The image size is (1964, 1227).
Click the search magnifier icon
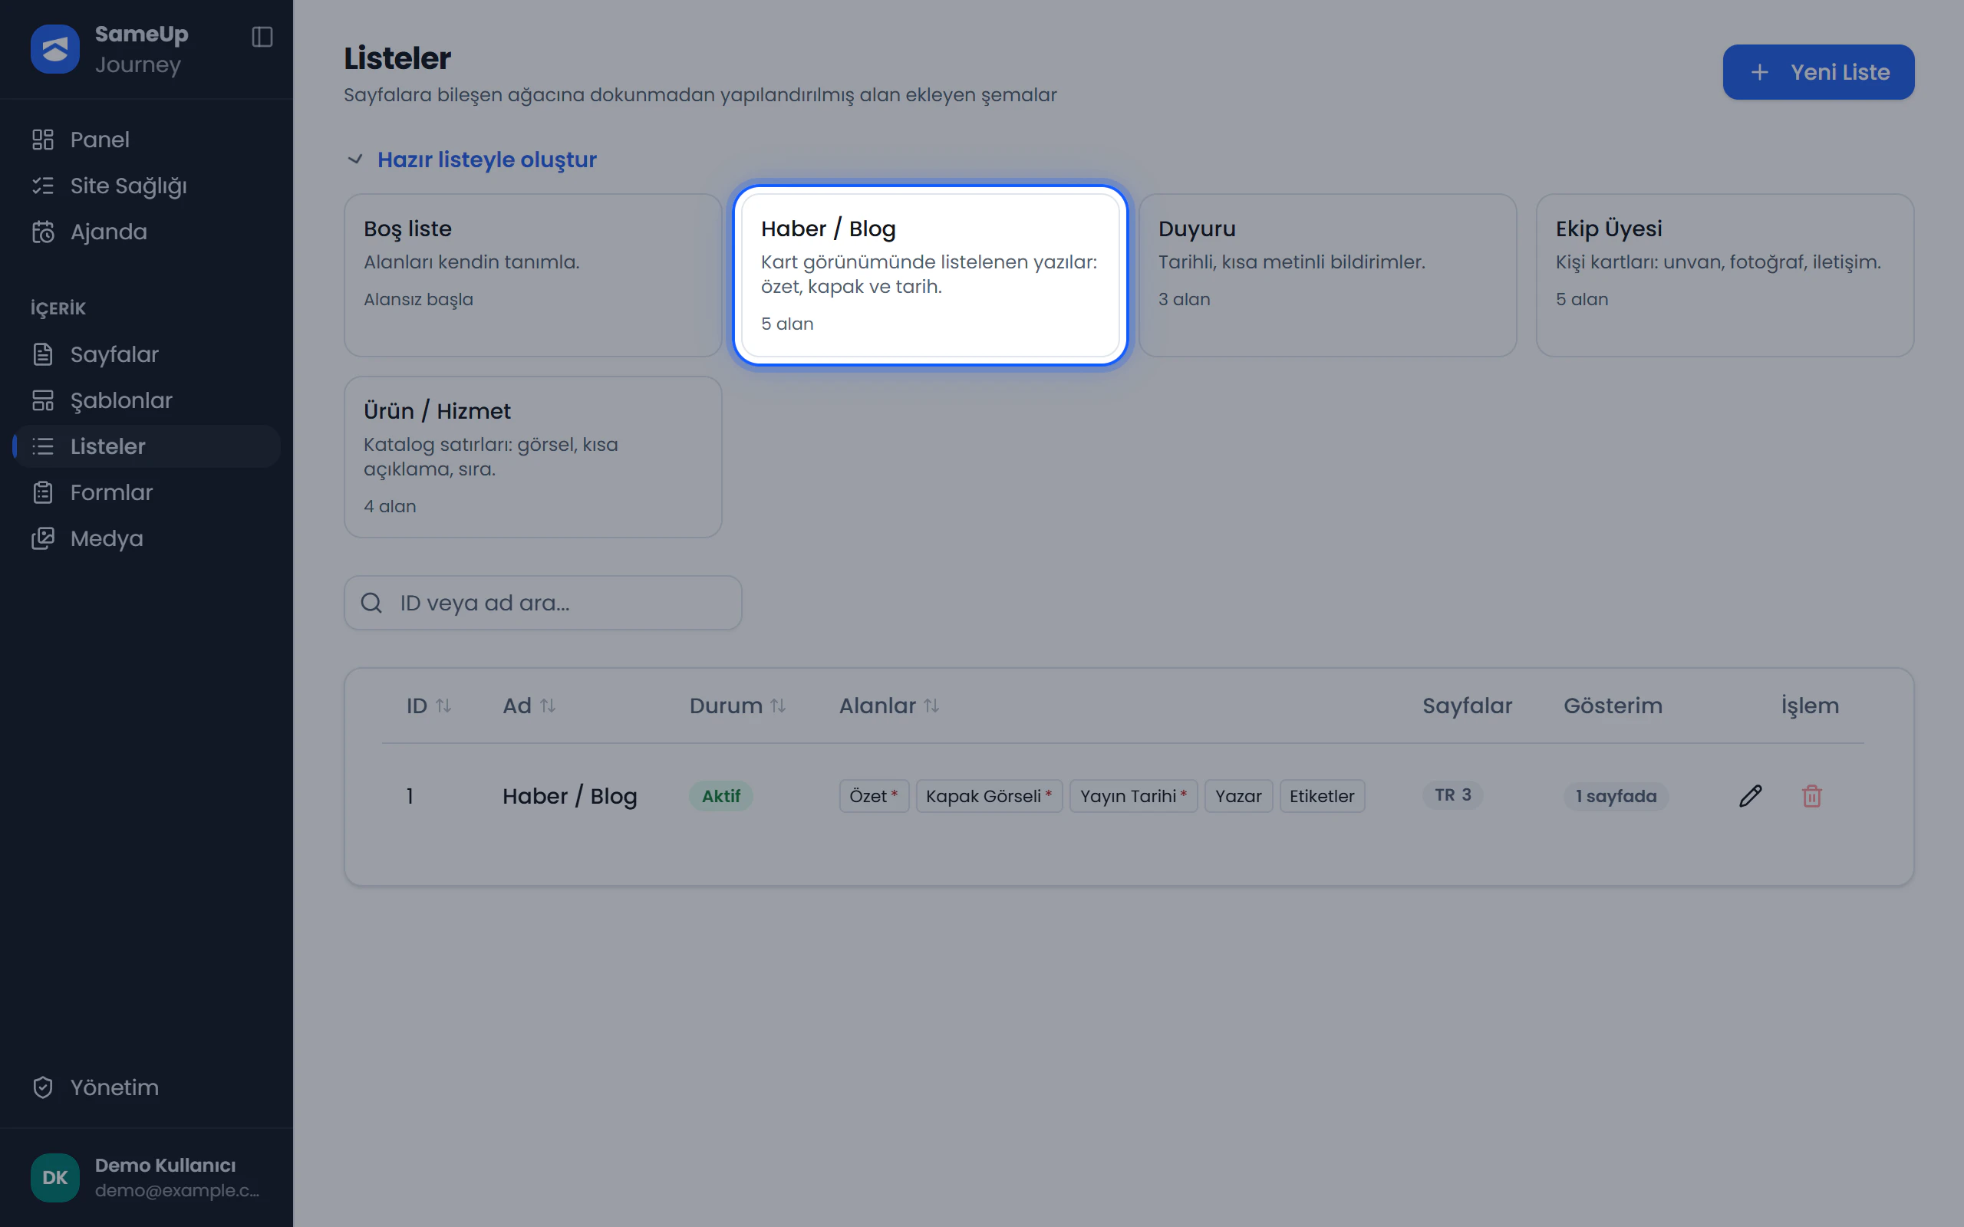click(371, 603)
